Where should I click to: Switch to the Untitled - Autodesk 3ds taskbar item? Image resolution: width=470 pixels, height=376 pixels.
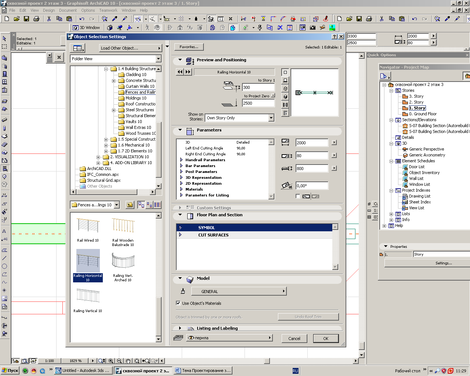click(x=83, y=371)
